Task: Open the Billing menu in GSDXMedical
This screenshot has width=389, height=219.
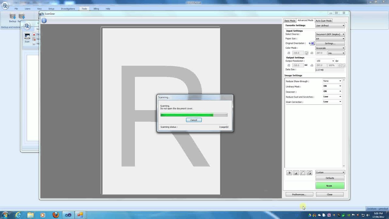Action: tap(96, 9)
